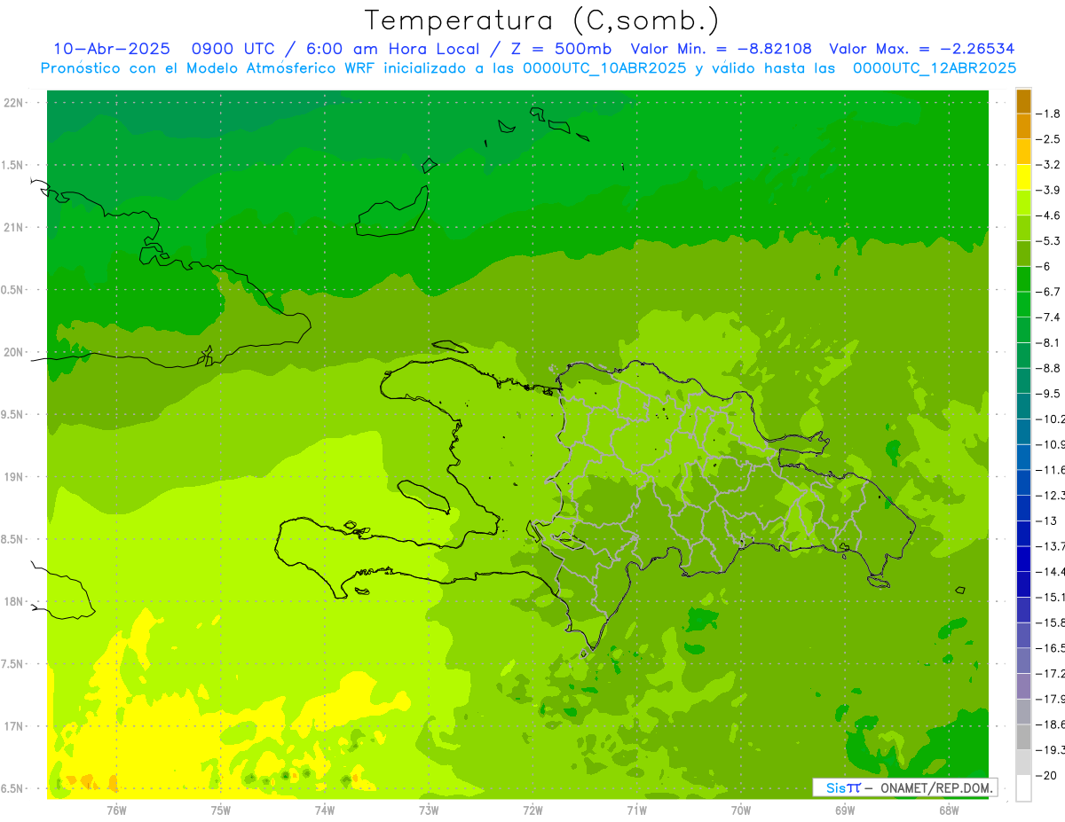Click the -9.5 value on the color scale
This screenshot has width=1065, height=822.
click(x=1048, y=394)
